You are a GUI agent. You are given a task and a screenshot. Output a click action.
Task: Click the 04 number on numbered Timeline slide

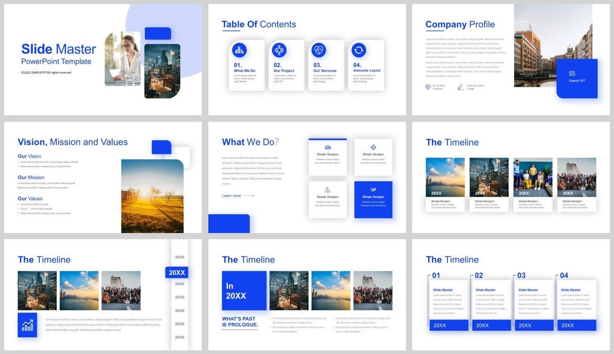click(x=564, y=276)
